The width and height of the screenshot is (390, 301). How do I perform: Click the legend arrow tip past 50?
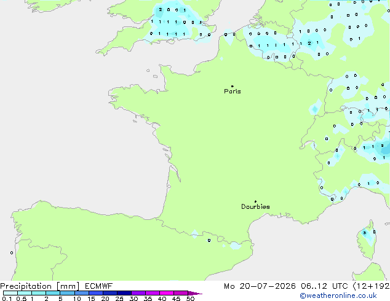195,293
